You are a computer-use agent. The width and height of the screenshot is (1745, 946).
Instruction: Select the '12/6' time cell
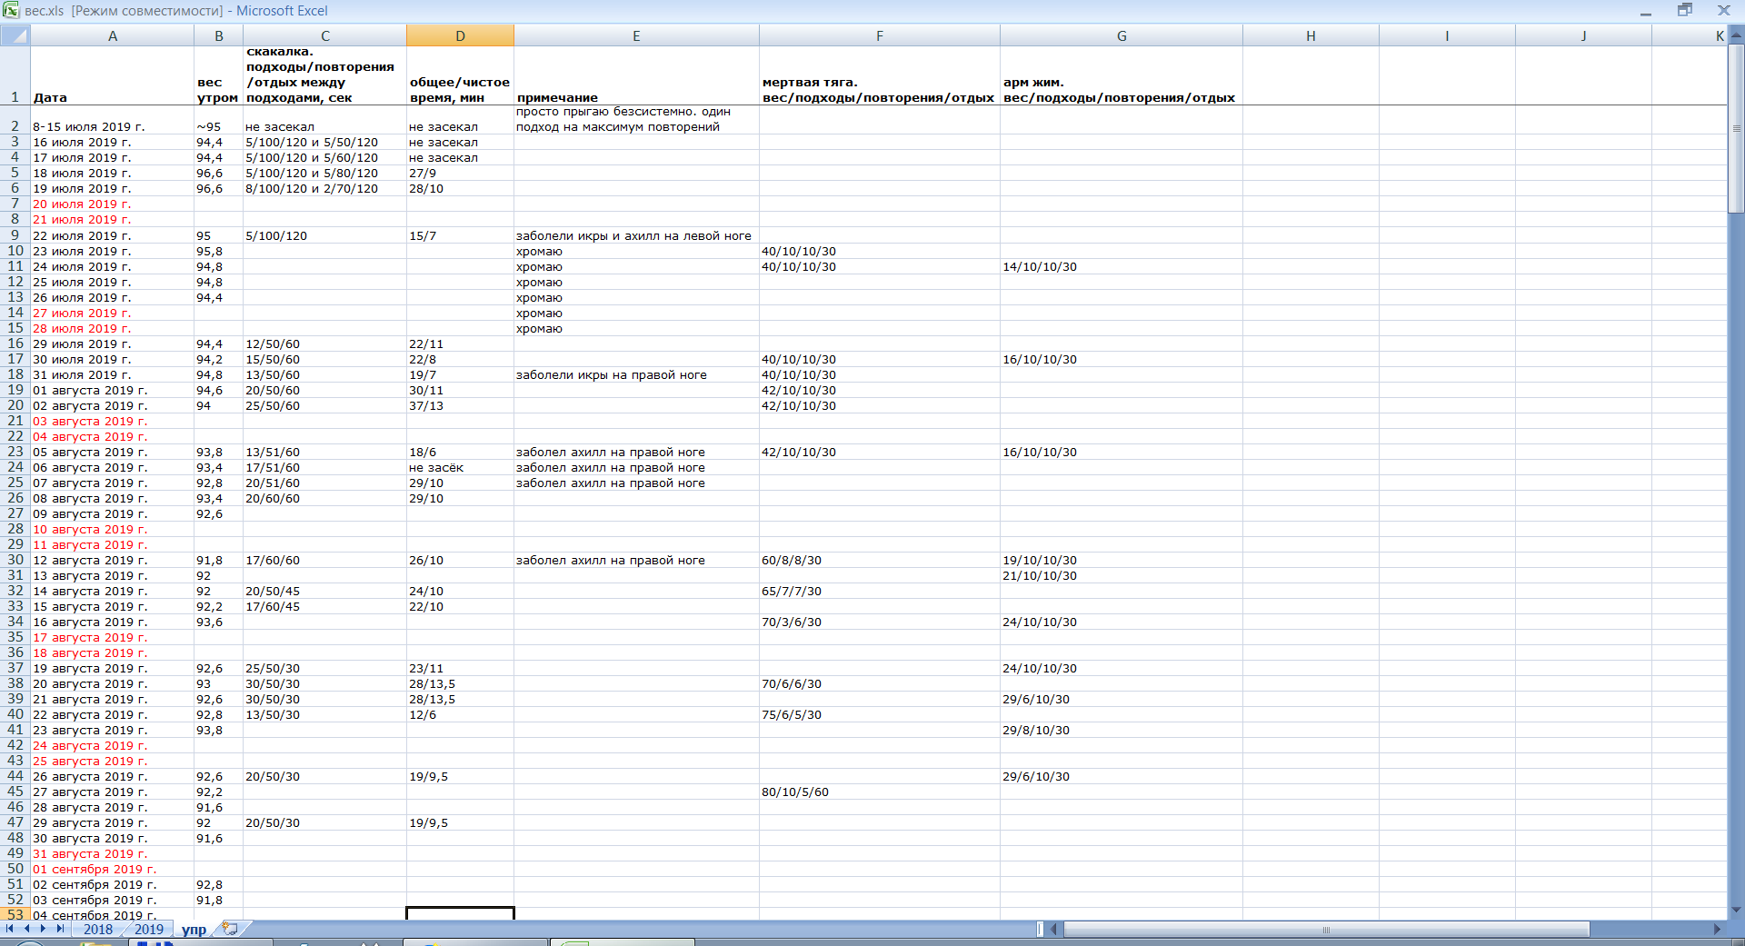(x=461, y=714)
